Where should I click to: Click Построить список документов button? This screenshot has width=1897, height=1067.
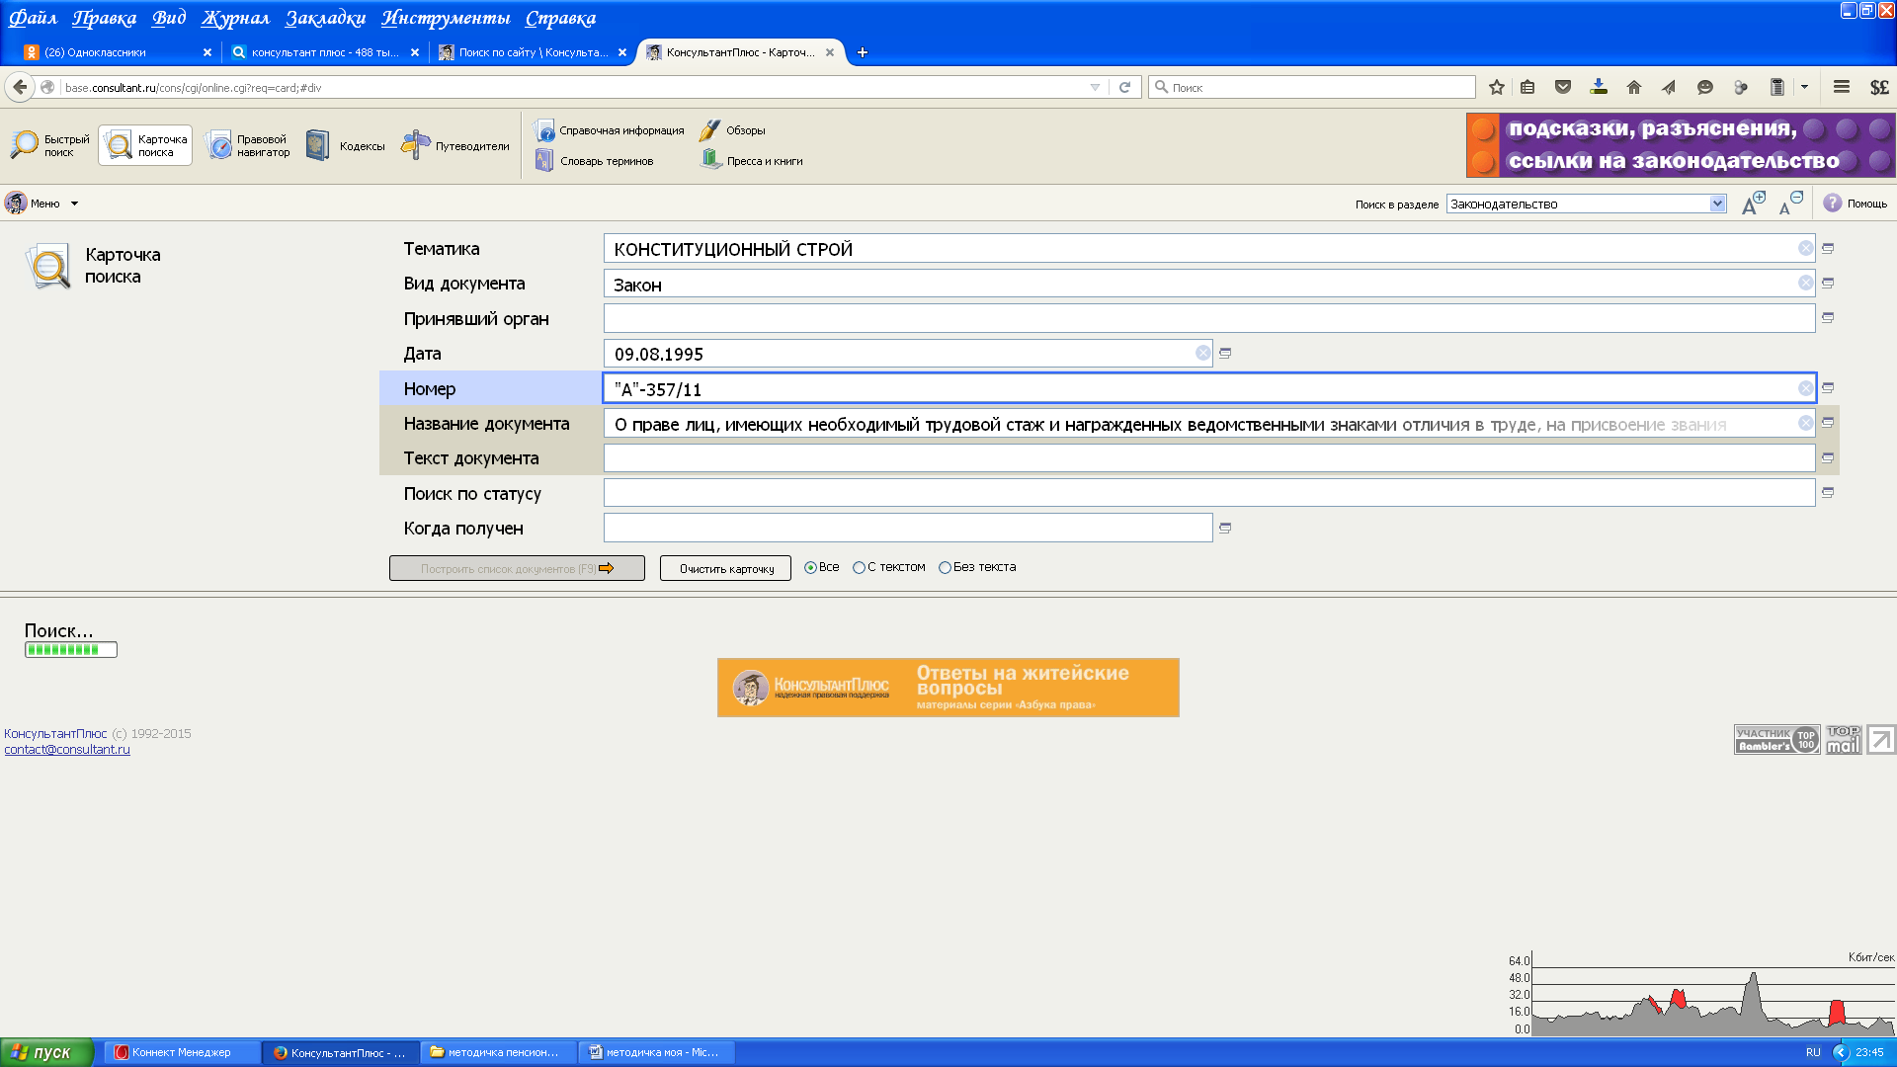click(517, 568)
